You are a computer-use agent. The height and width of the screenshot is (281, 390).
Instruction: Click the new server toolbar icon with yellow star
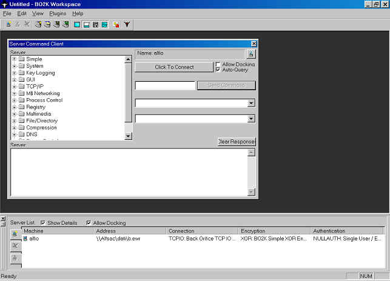coord(8,24)
